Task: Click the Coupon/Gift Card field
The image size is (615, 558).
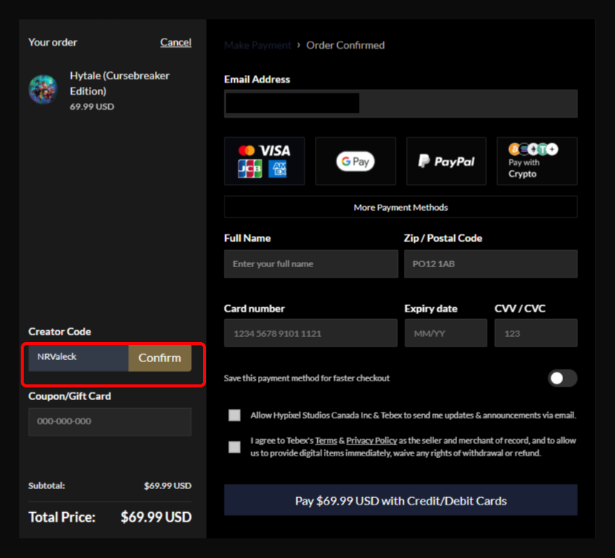Action: point(110,421)
